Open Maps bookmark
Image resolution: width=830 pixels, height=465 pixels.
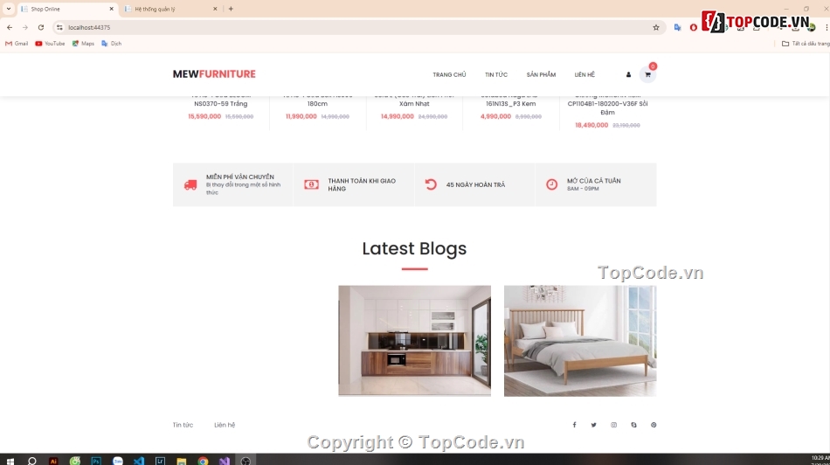tap(83, 44)
